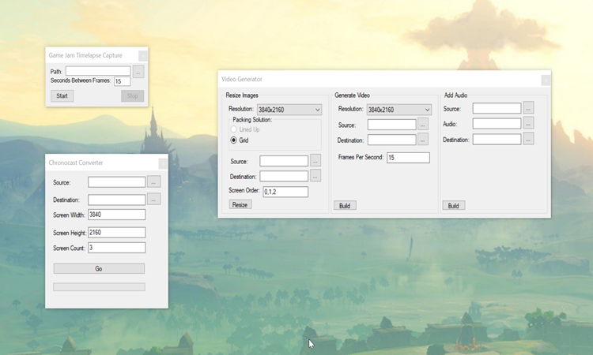593x355 pixels.
Task: Click Screen Width field showing 3840
Action: tap(116, 215)
